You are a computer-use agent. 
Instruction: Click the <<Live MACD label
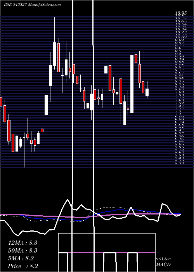[x=163, y=262]
